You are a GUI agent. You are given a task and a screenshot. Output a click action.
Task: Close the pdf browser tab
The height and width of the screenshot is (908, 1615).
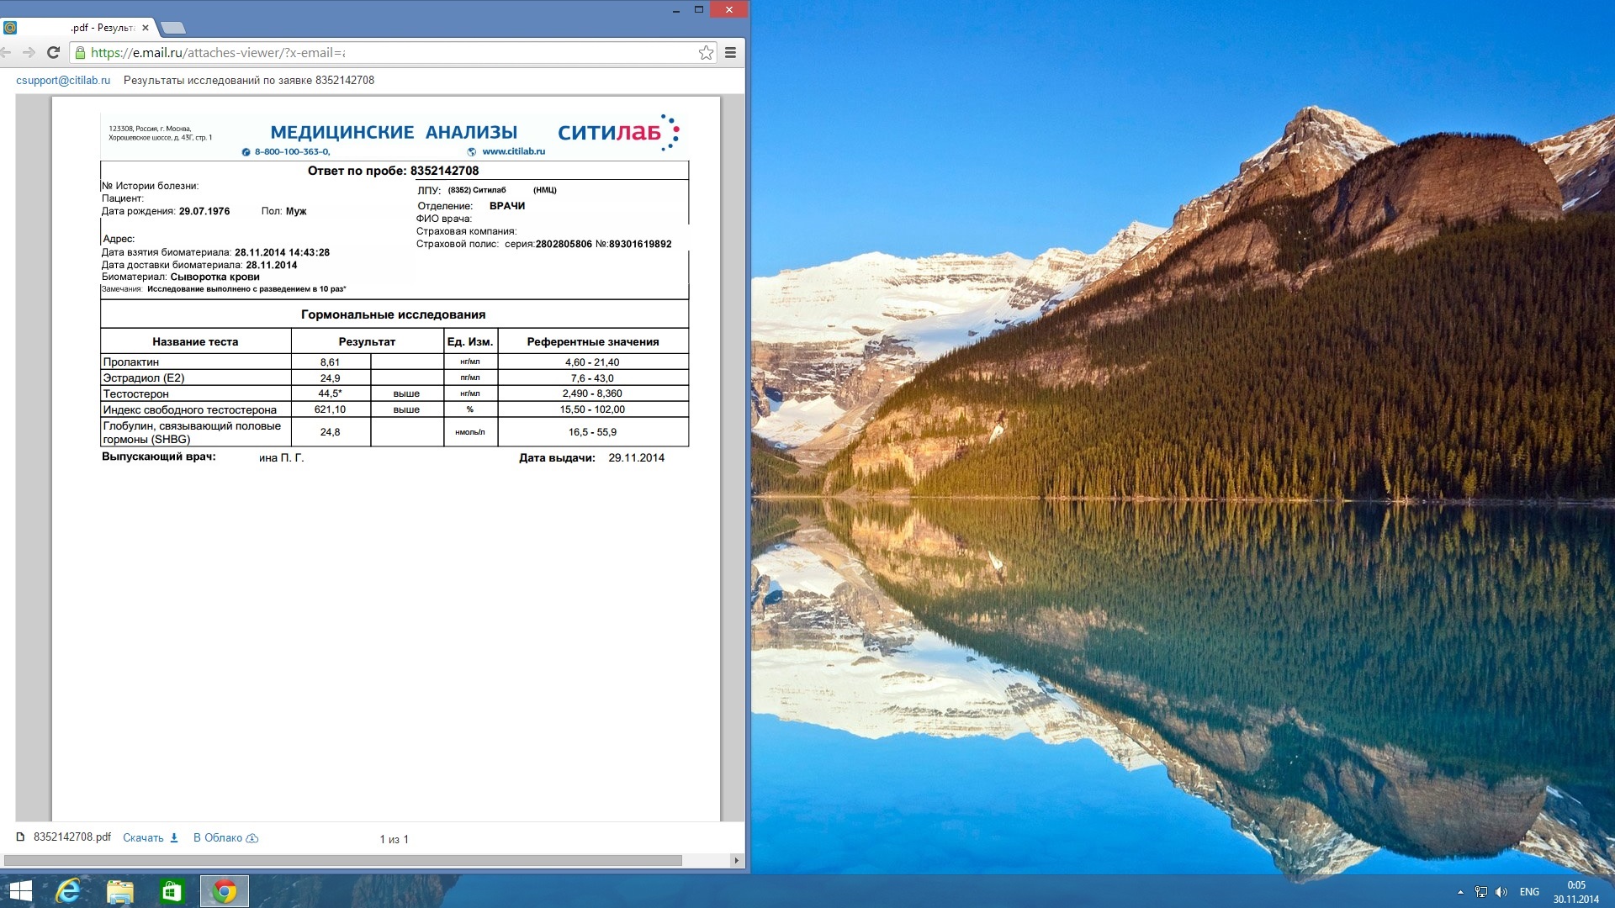(x=146, y=28)
